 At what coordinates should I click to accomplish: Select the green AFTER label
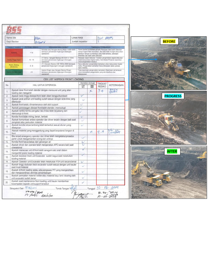pos(172,151)
